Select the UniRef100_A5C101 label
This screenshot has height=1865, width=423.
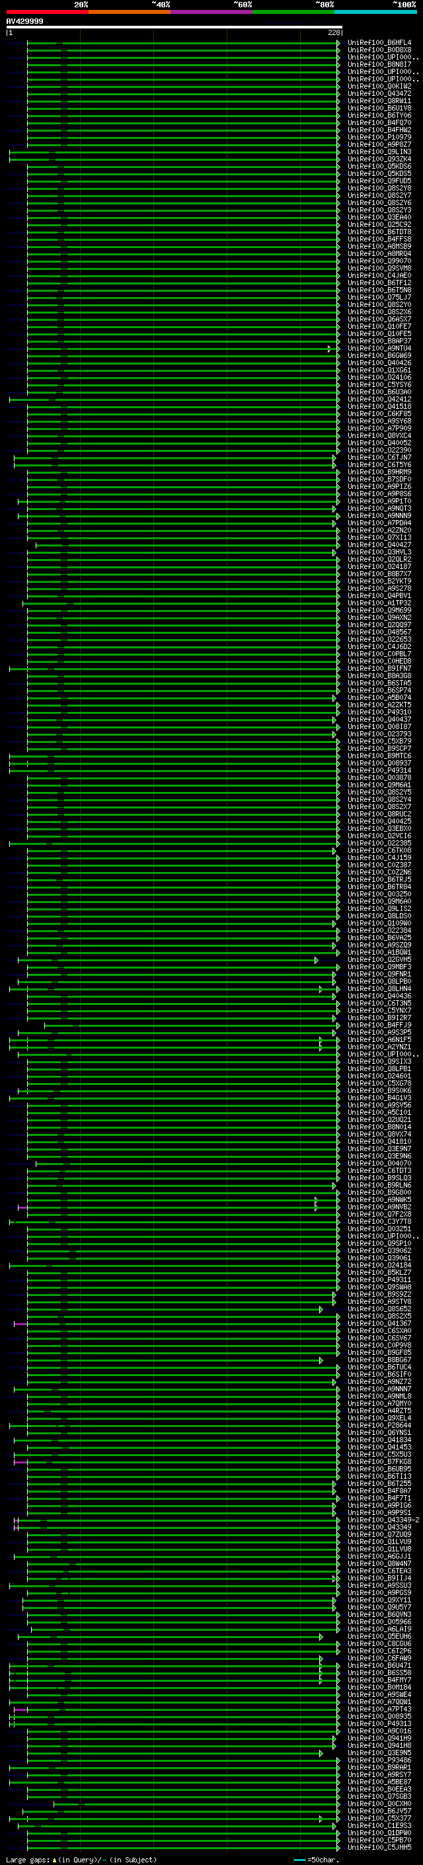(379, 1112)
